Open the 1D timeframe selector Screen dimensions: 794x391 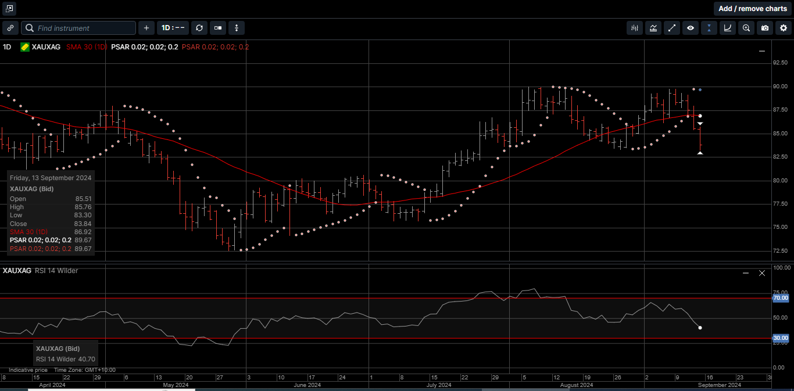tap(173, 28)
